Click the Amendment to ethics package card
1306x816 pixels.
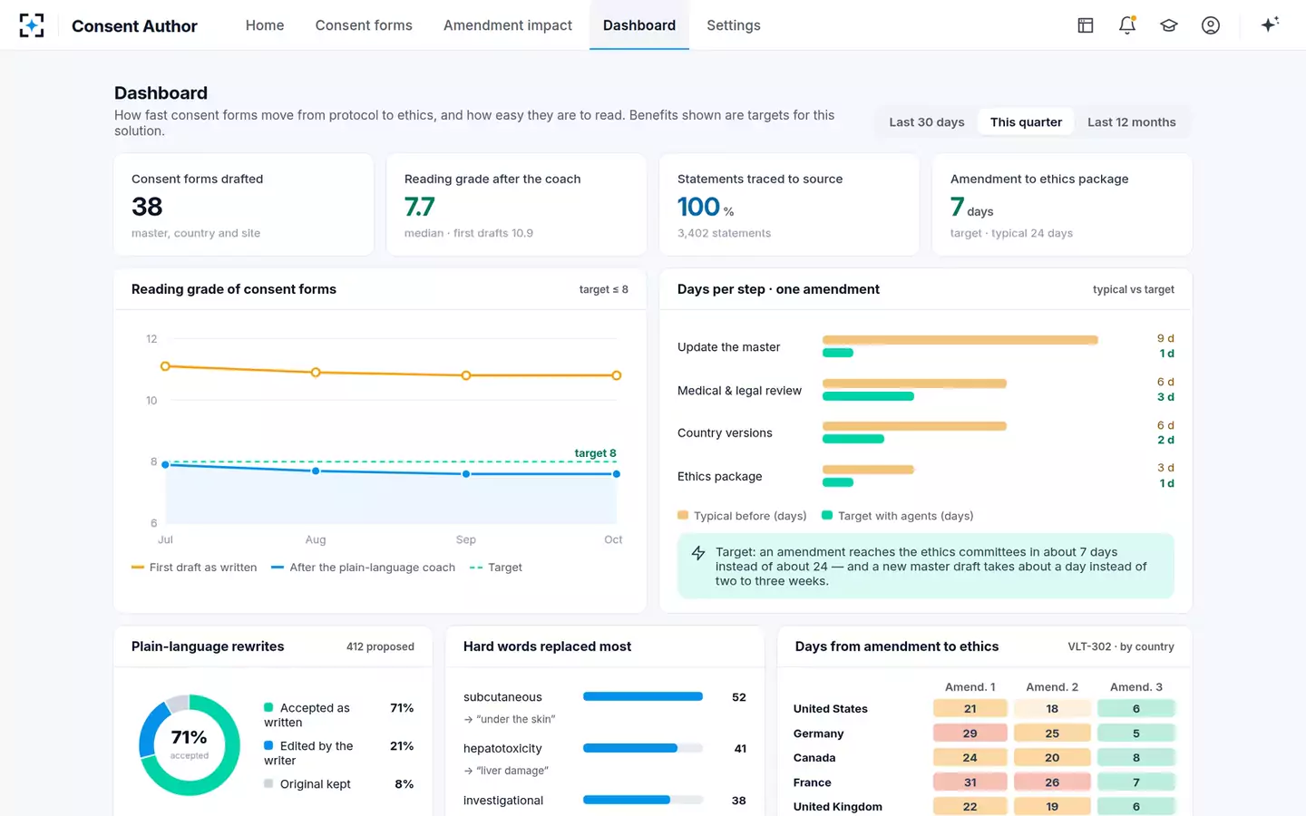1062,205
